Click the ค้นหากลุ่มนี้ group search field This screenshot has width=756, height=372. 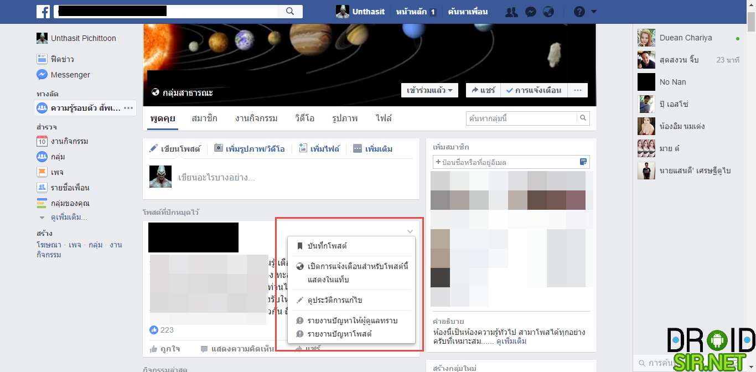[x=521, y=118]
